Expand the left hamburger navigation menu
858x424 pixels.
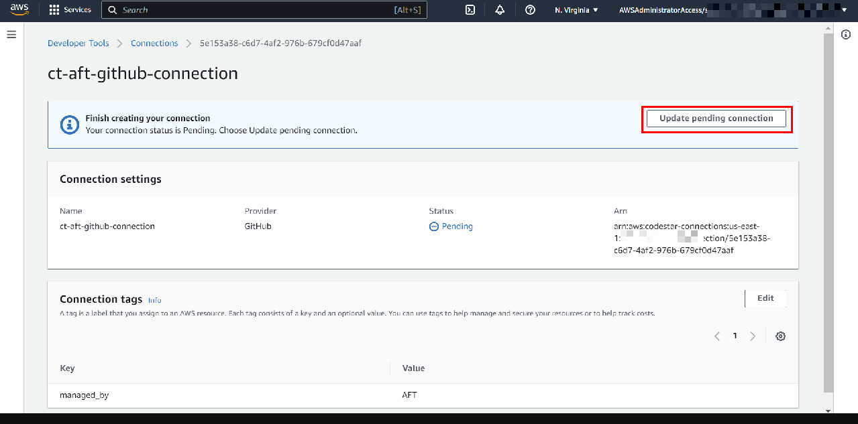[11, 34]
